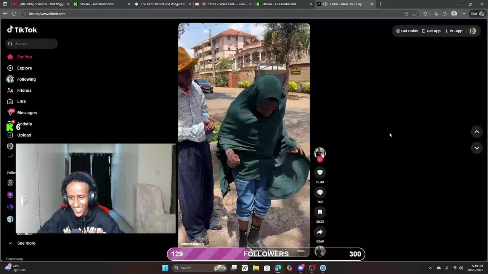Follow the creator via the red plus badge

tap(320, 160)
